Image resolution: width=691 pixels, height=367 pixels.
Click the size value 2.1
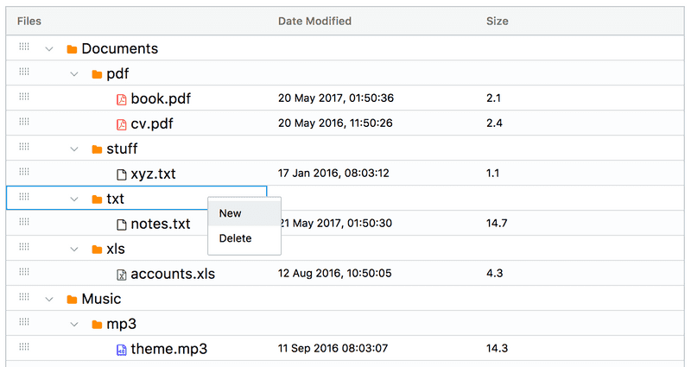pyautogui.click(x=493, y=98)
